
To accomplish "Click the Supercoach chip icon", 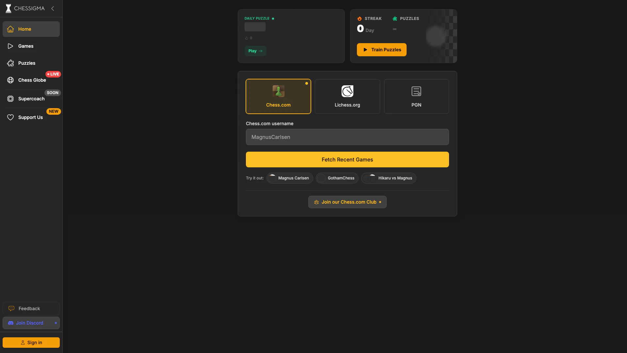I will pos(10,99).
